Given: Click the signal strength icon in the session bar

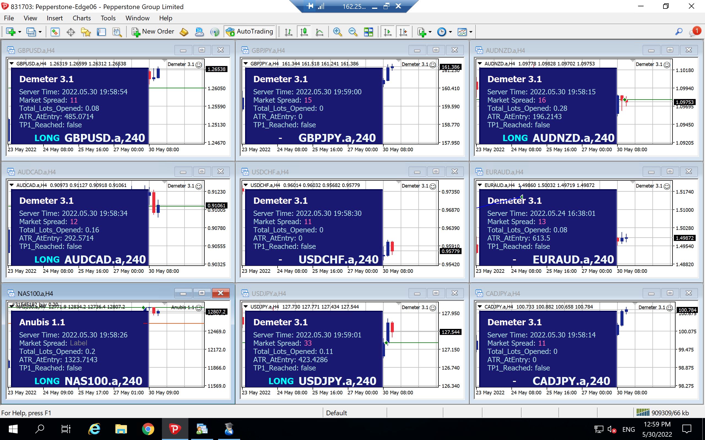Looking at the screenshot, I should pos(321,6).
